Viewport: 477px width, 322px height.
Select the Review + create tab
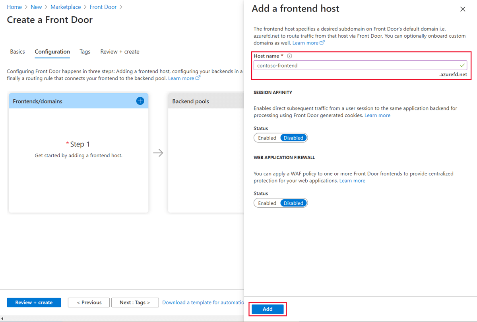point(120,52)
